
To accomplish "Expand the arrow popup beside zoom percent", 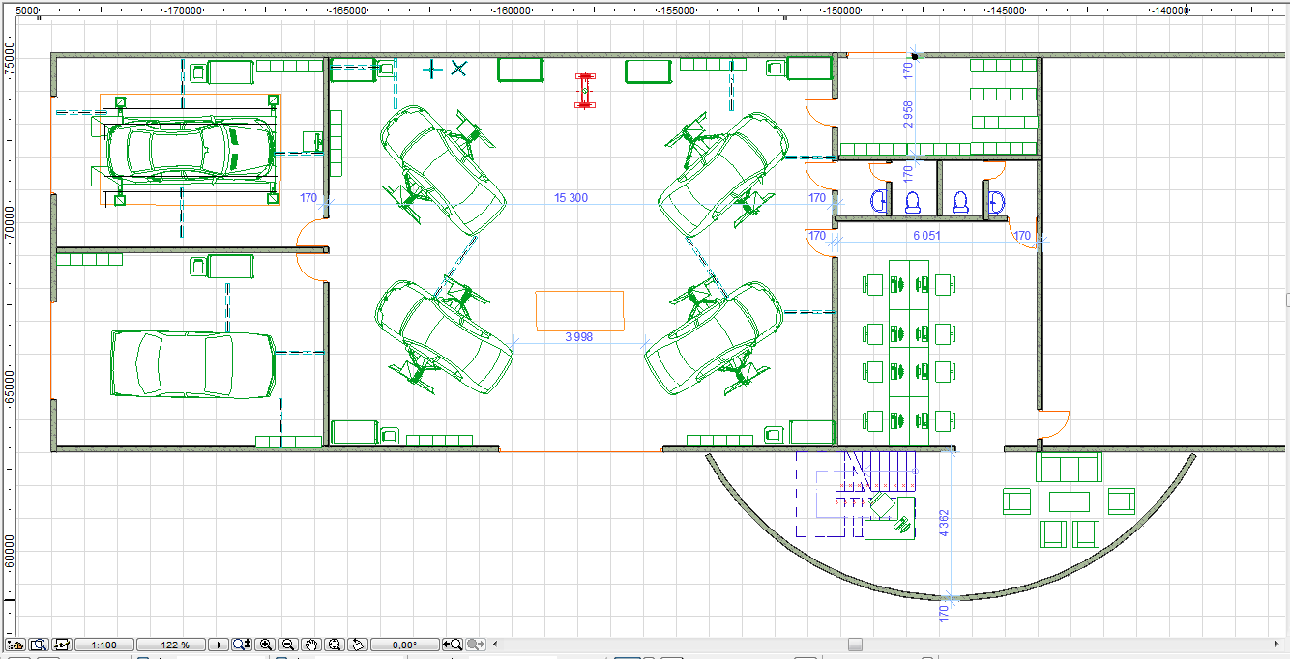I will 220,645.
